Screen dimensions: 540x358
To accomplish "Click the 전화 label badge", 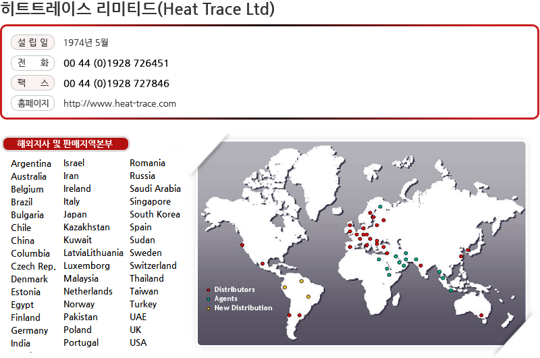I will point(32,63).
